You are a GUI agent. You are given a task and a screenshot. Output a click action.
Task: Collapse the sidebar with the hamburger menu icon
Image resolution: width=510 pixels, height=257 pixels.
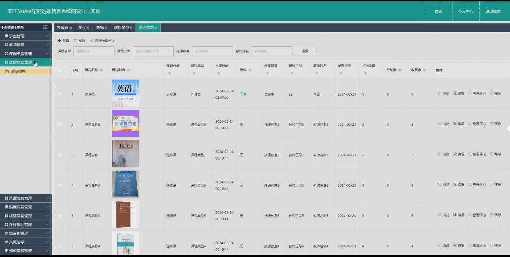point(45,27)
